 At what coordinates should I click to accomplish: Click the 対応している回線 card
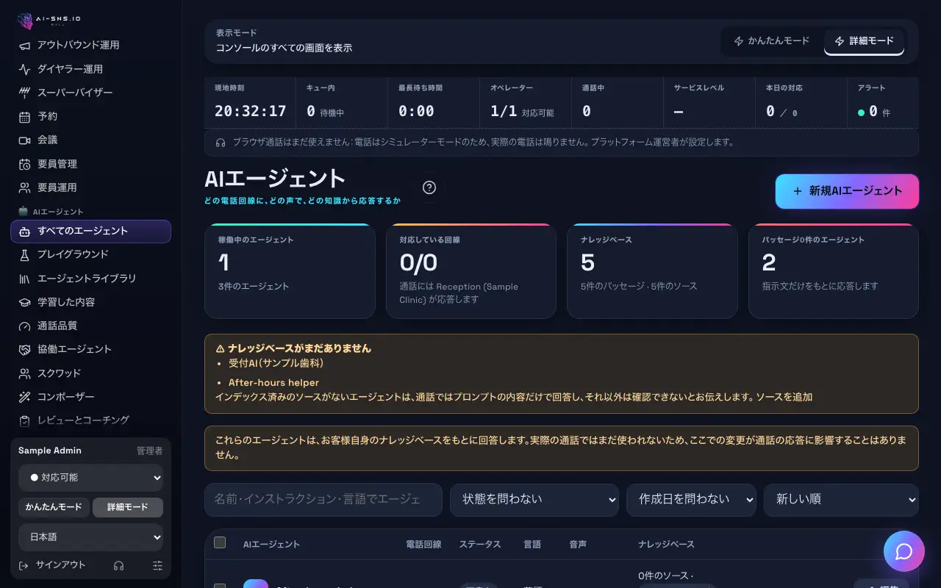(471, 271)
